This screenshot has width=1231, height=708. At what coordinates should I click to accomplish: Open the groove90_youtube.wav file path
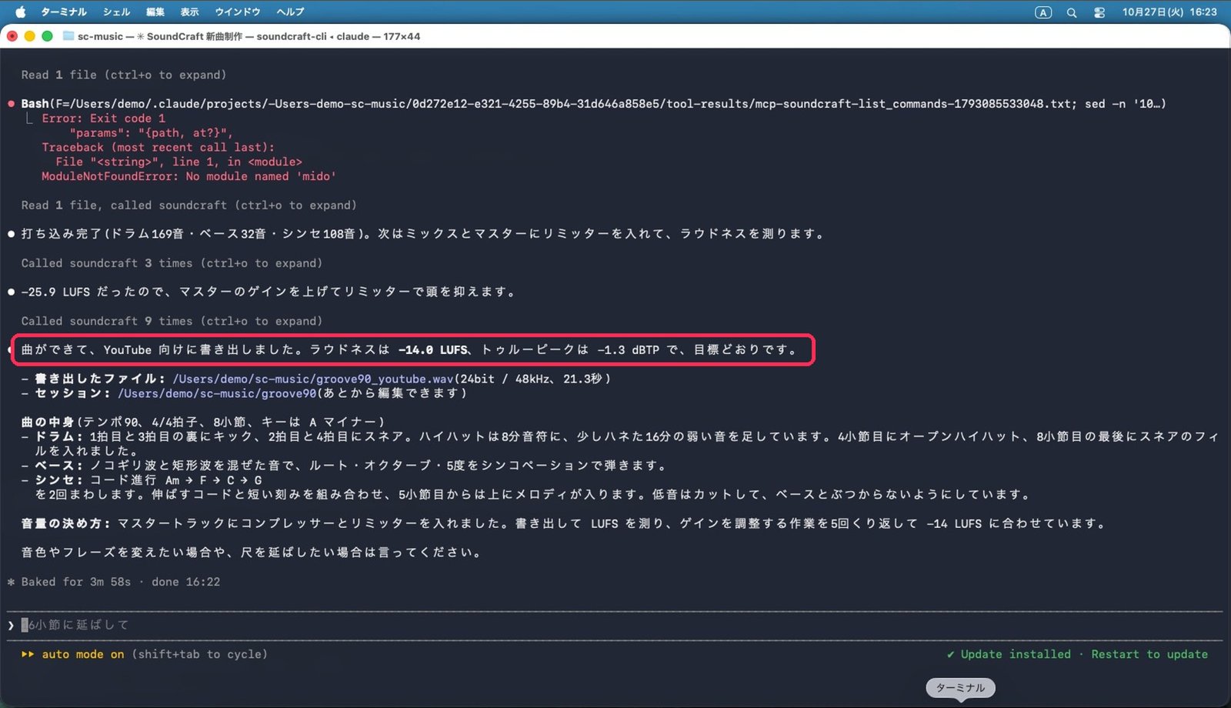click(x=313, y=379)
